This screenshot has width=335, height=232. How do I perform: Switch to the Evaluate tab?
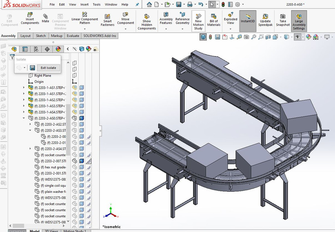[73, 36]
